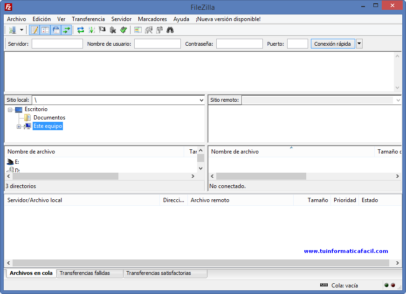Reconnect to last server checkmark icon
Screen dimensions: 406x294
point(124,30)
